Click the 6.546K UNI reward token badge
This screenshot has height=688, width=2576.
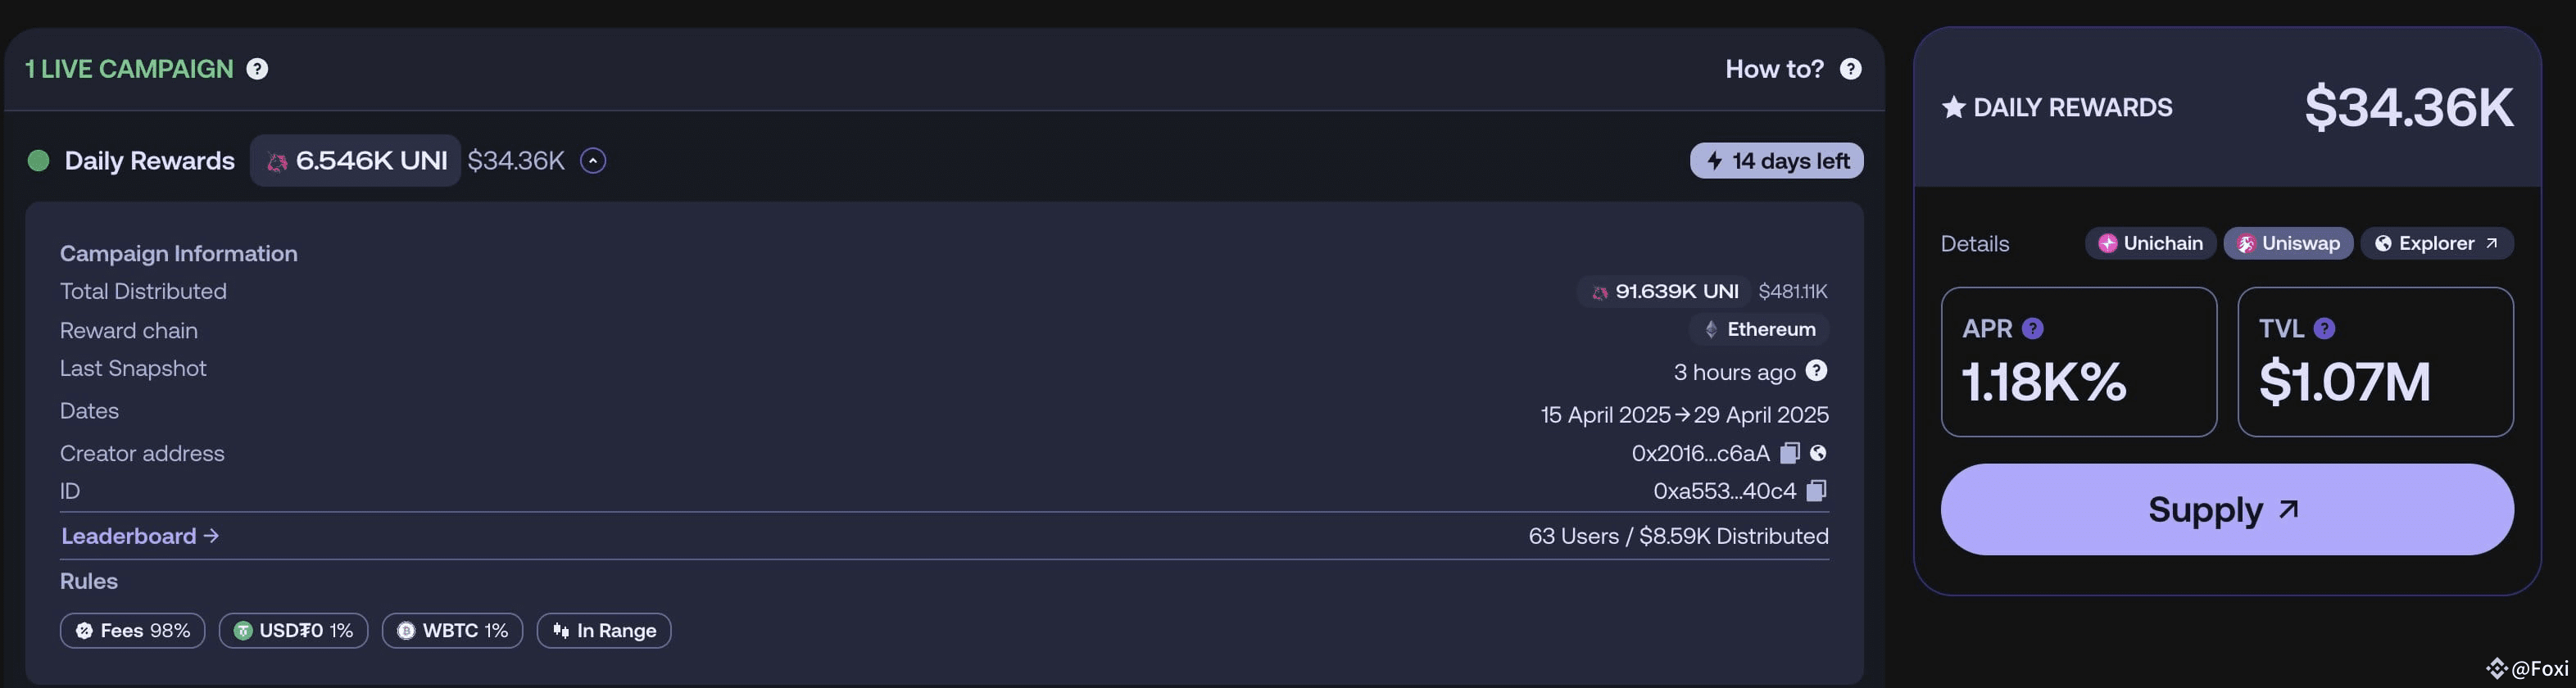[x=355, y=161]
